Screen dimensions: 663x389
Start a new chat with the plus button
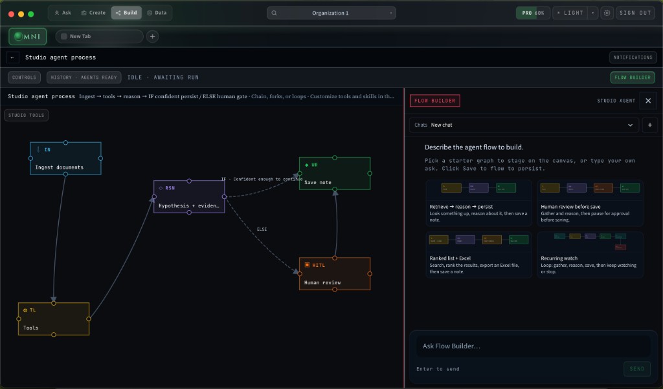coord(650,125)
